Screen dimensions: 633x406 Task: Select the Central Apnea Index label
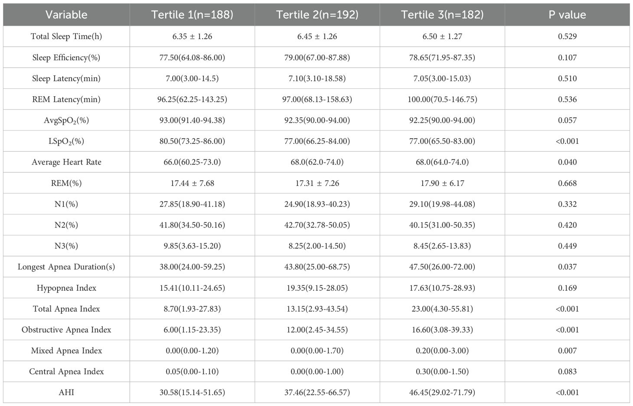(x=66, y=371)
